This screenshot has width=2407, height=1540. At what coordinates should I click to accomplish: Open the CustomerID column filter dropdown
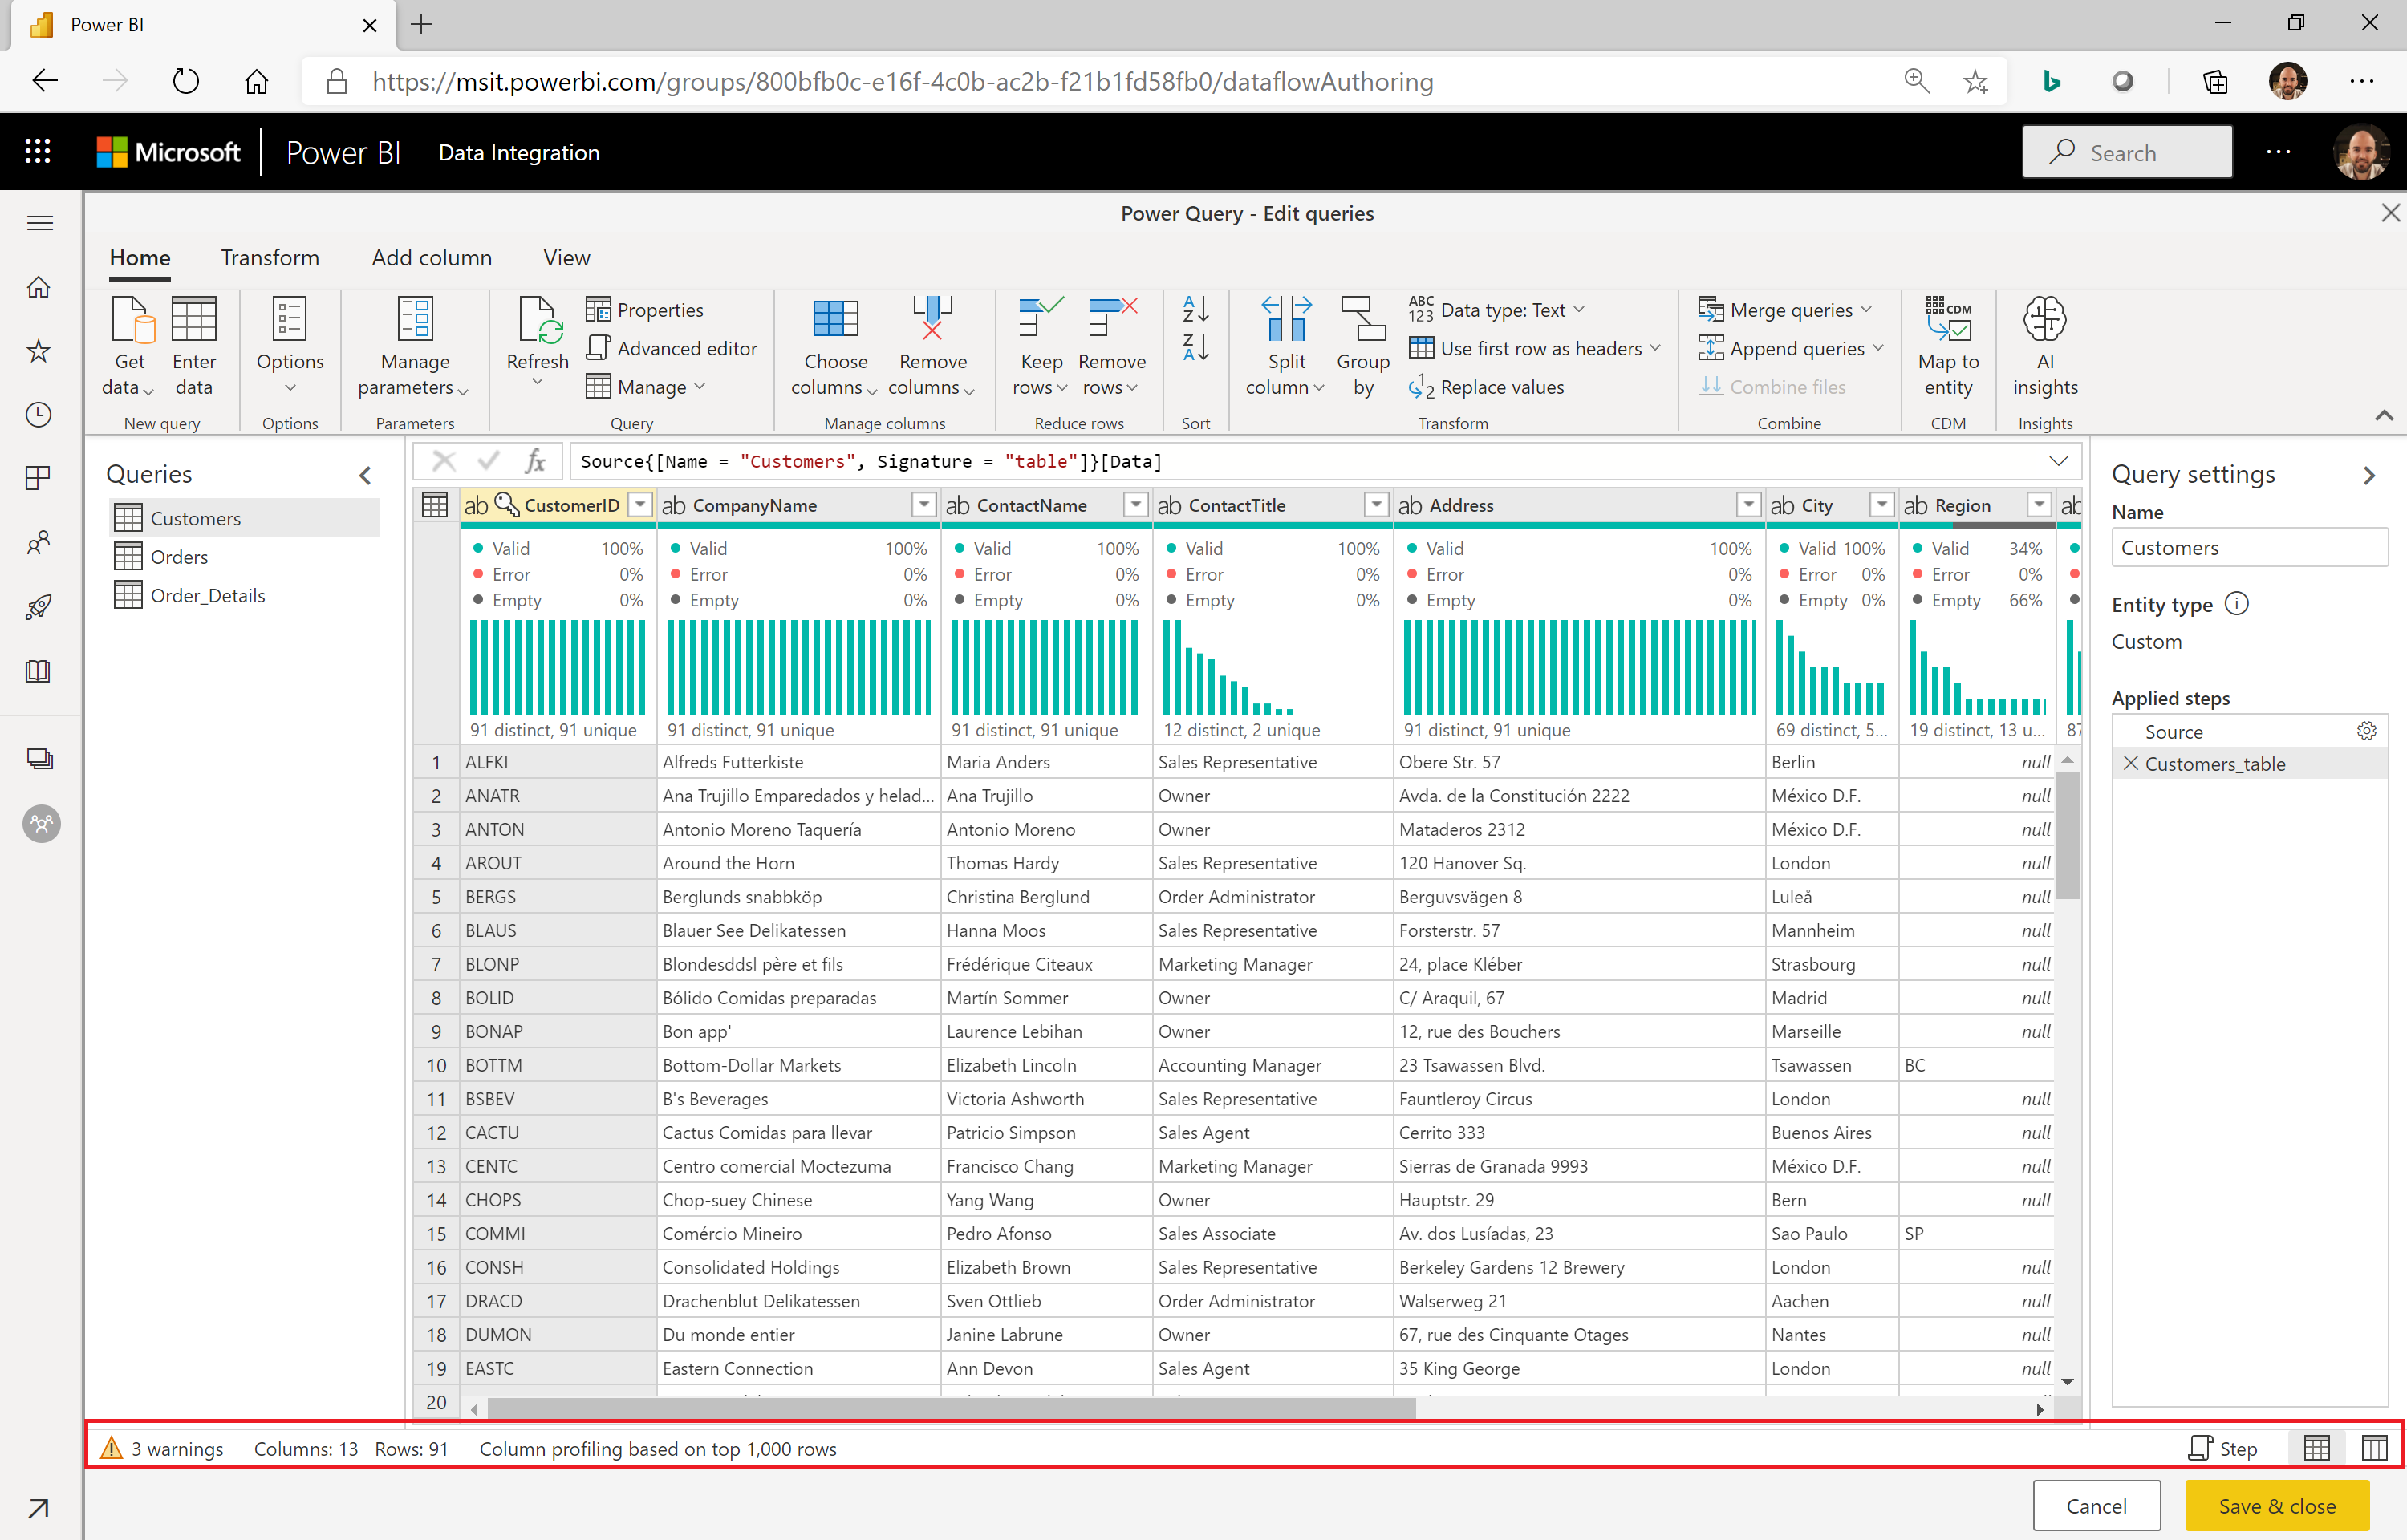[x=640, y=505]
